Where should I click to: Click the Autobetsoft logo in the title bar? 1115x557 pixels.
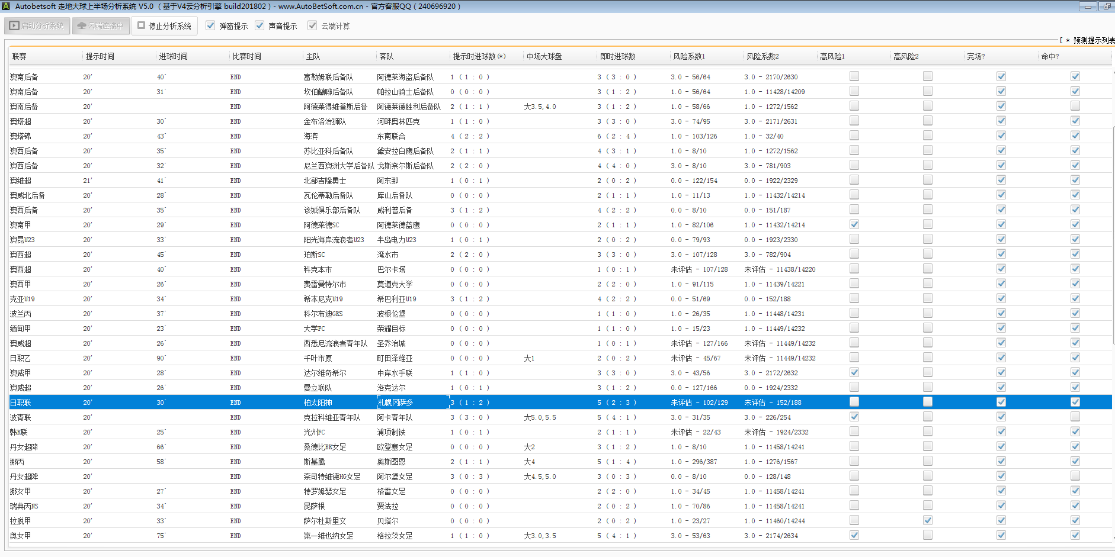pos(6,7)
